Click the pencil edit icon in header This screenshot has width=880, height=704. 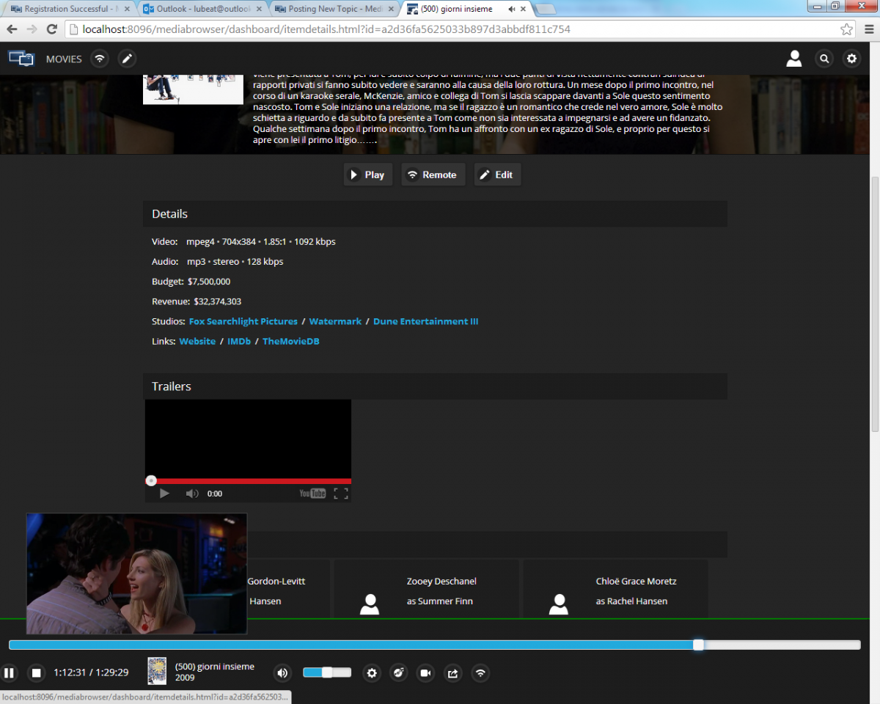(127, 59)
